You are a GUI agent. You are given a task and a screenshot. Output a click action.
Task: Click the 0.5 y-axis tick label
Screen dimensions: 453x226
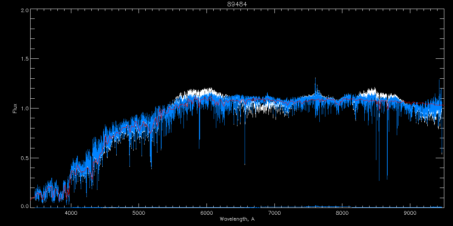[x=24, y=158]
